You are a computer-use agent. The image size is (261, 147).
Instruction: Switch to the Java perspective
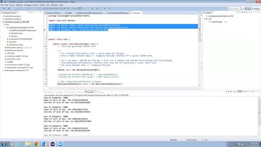(x=248, y=9)
